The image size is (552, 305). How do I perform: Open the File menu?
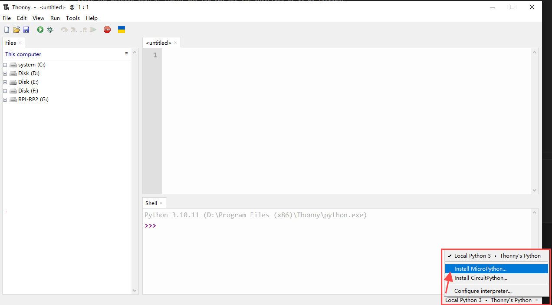(x=7, y=18)
